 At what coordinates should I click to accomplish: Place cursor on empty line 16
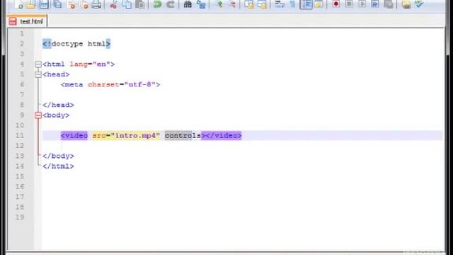coord(242,186)
